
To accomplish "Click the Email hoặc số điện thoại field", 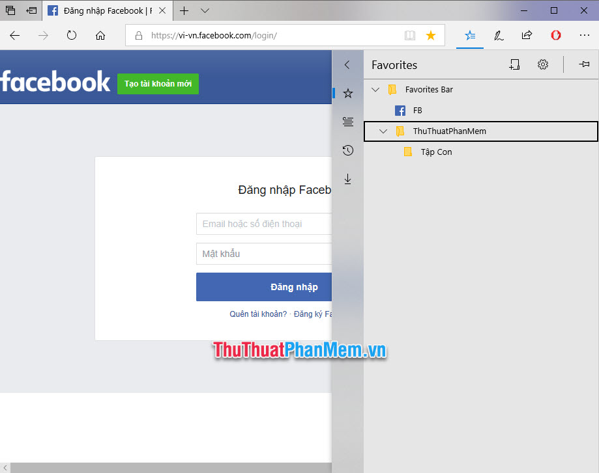I will (x=264, y=223).
